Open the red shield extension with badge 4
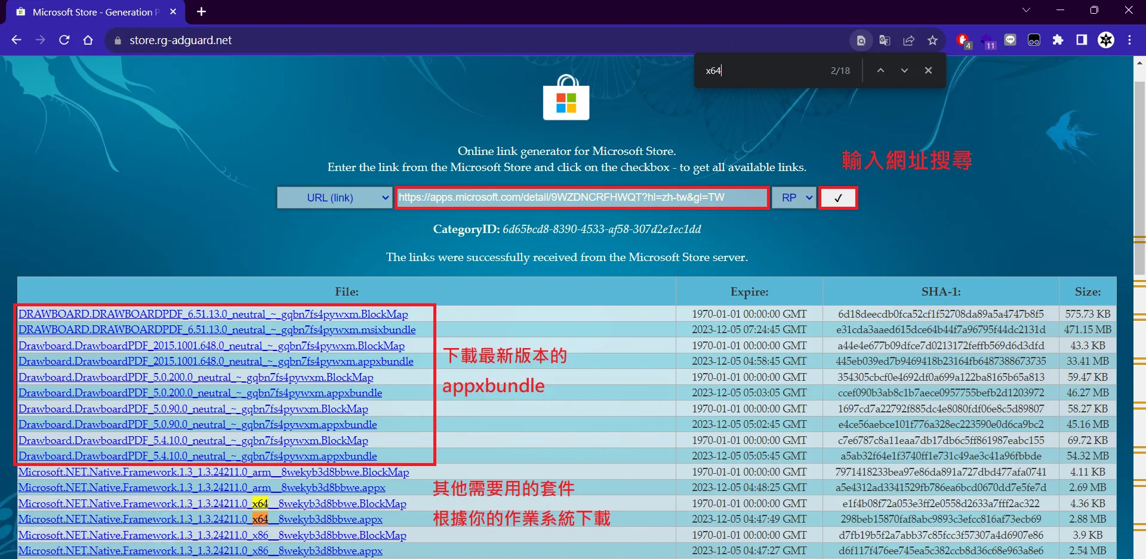 963,40
